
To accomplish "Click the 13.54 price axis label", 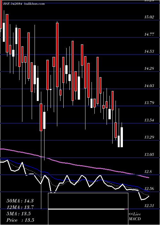I will [x=149, y=120].
